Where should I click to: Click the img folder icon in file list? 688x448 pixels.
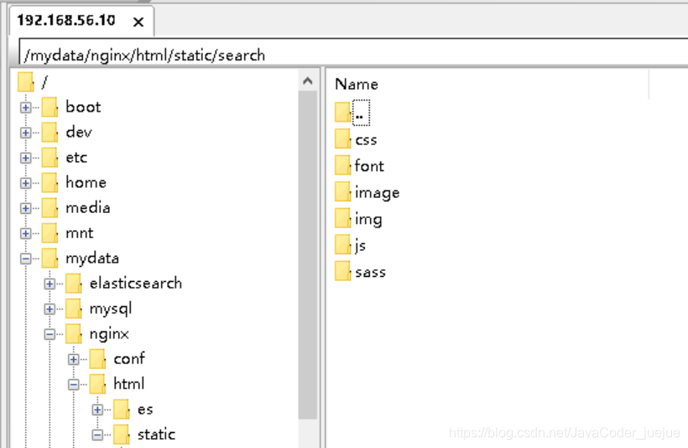click(x=343, y=218)
